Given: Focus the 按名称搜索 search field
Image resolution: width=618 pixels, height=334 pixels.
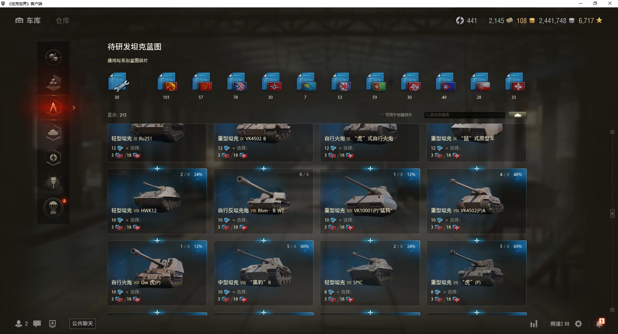Looking at the screenshot, I should point(464,115).
